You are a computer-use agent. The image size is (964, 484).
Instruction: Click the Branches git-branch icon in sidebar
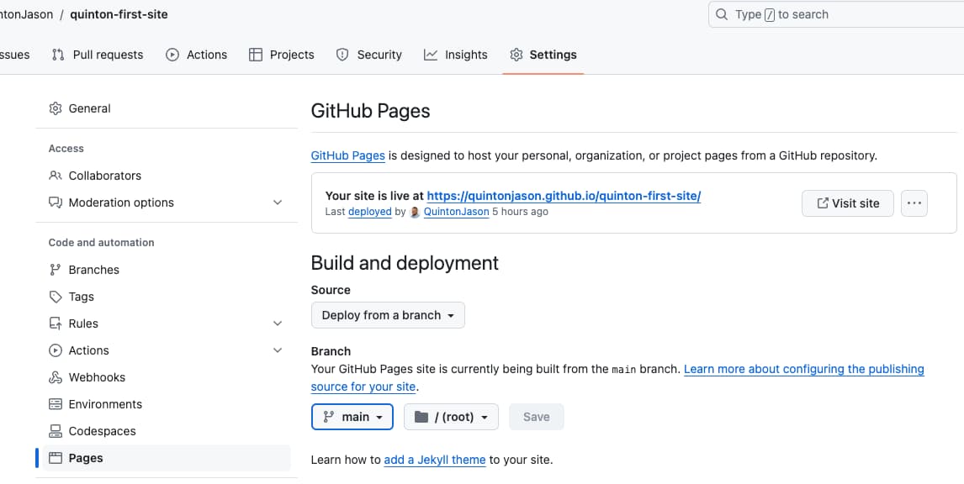click(x=56, y=270)
